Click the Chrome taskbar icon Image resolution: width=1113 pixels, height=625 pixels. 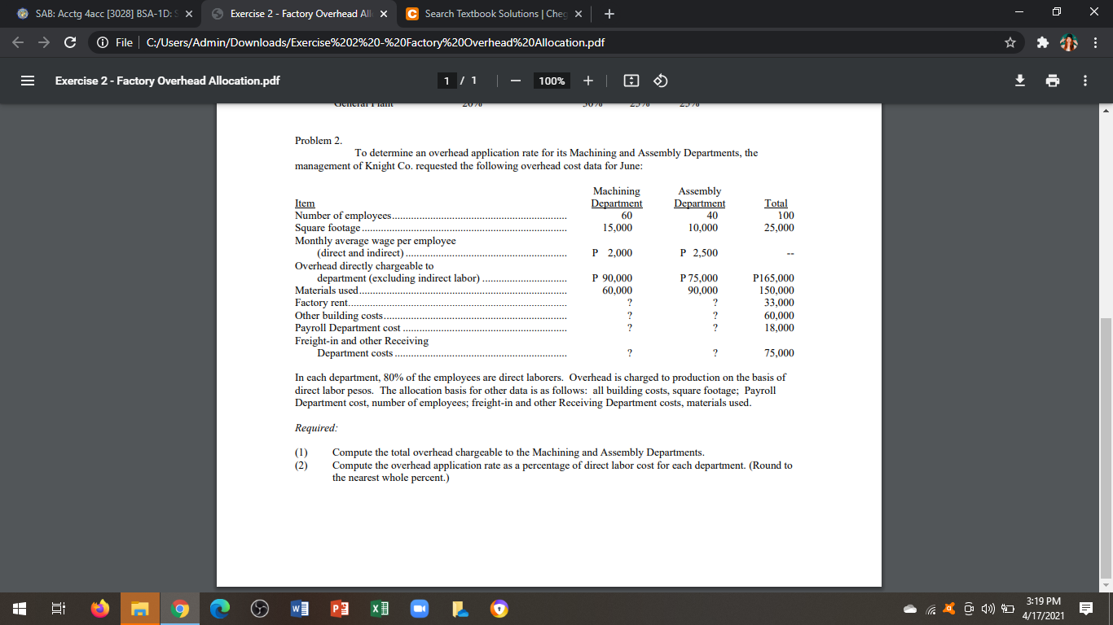click(x=178, y=608)
